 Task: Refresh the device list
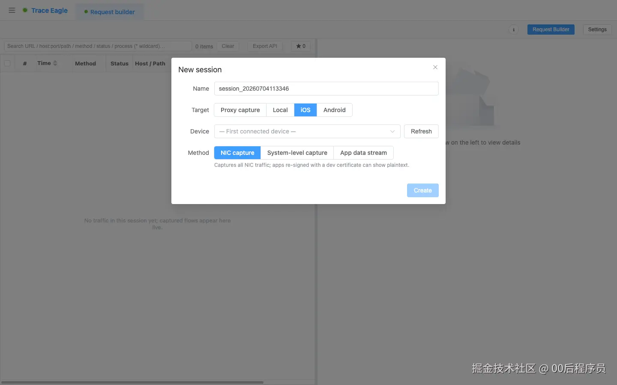coord(421,131)
